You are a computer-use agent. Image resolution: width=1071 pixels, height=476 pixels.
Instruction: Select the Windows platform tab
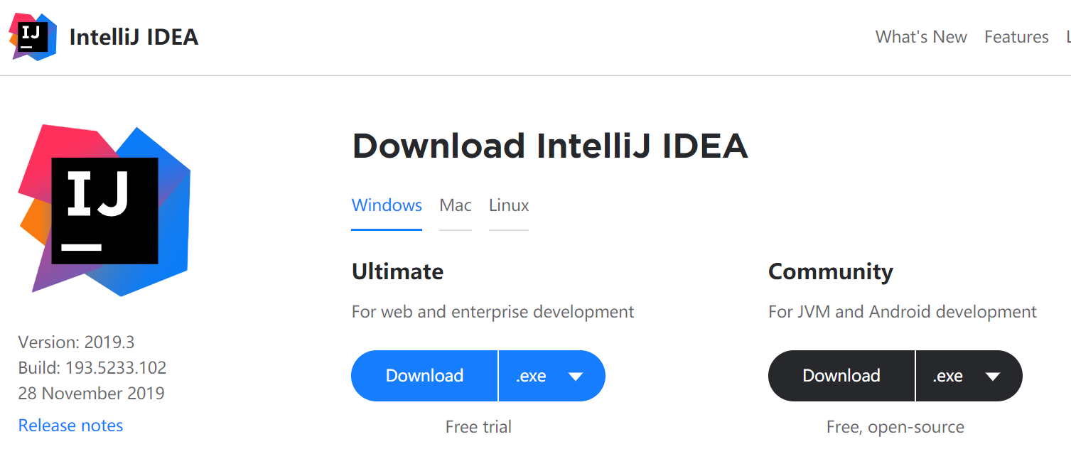click(x=387, y=205)
